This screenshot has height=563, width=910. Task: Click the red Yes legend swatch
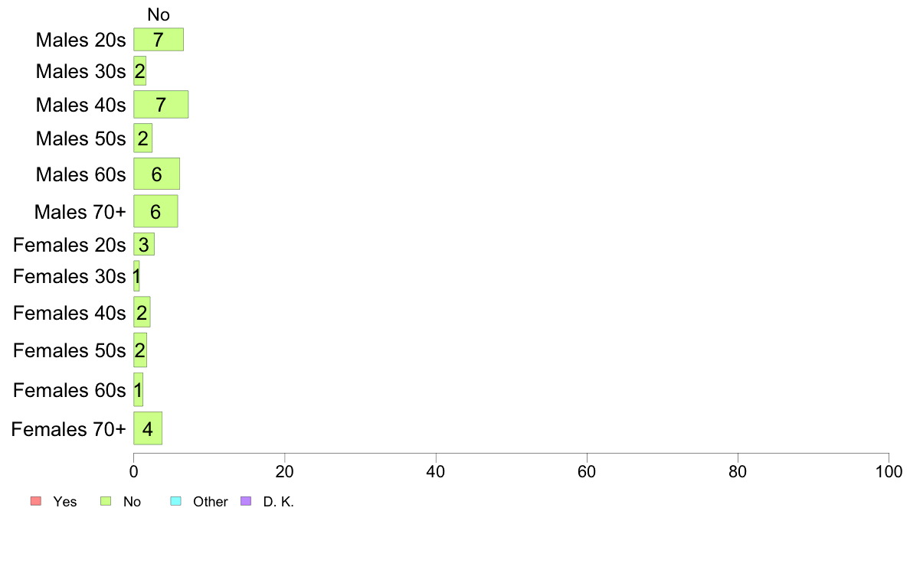36,501
